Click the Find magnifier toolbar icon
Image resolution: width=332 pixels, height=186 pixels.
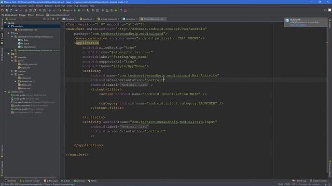click(x=40, y=10)
